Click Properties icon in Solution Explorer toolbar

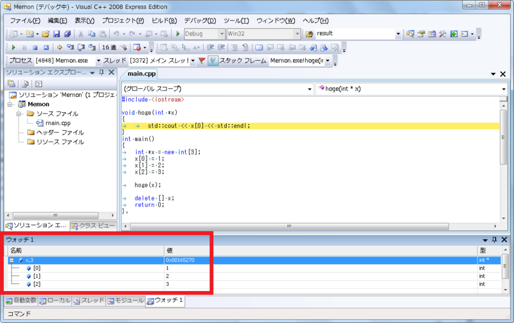(12, 84)
